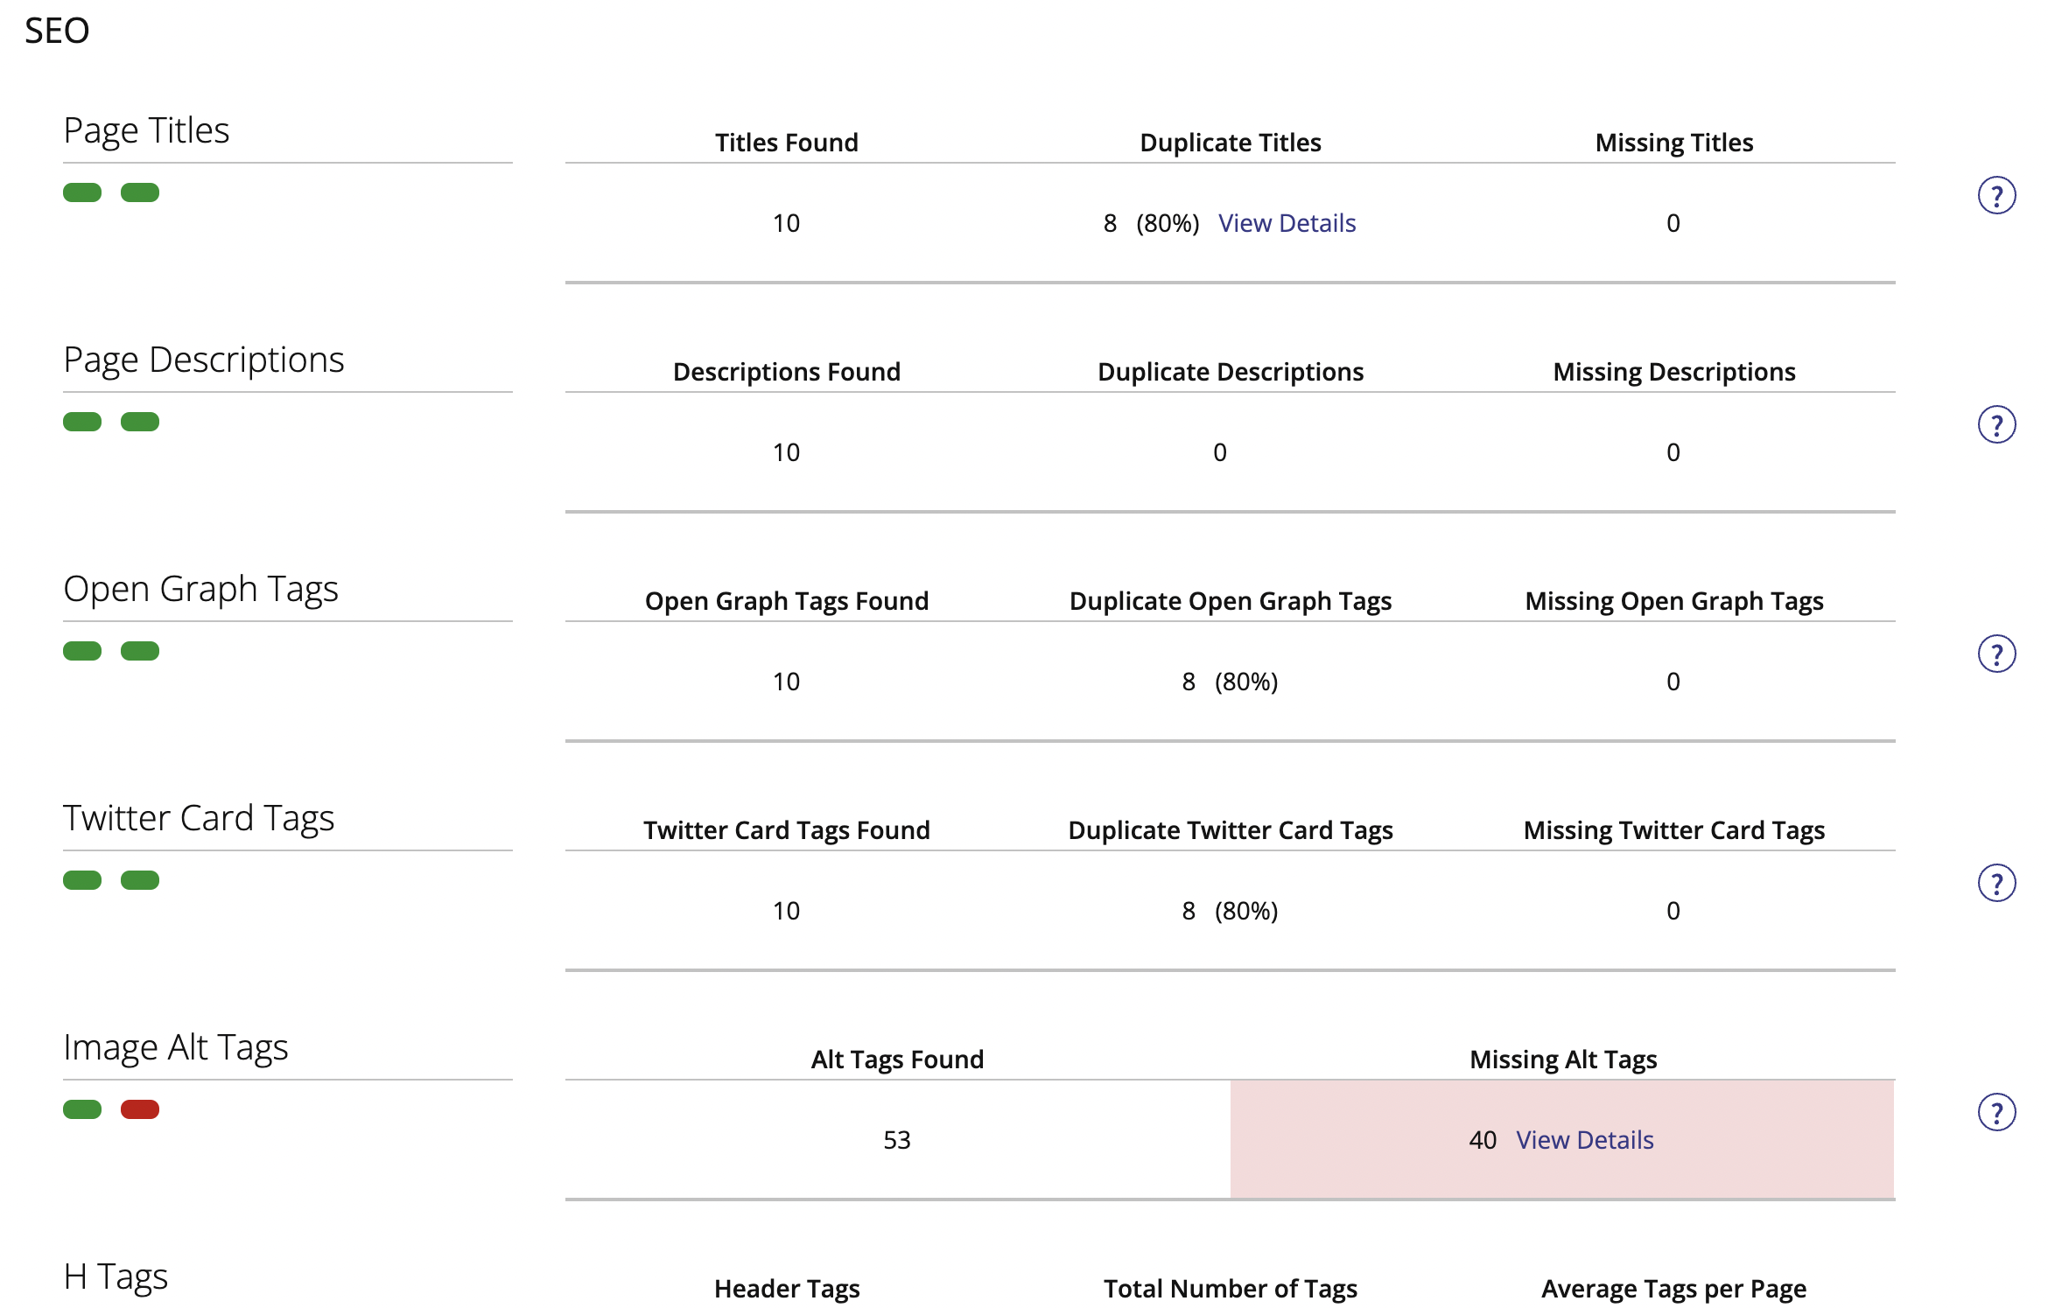Select the Open Graph Tags section heading
The image size is (2048, 1308).
(200, 589)
